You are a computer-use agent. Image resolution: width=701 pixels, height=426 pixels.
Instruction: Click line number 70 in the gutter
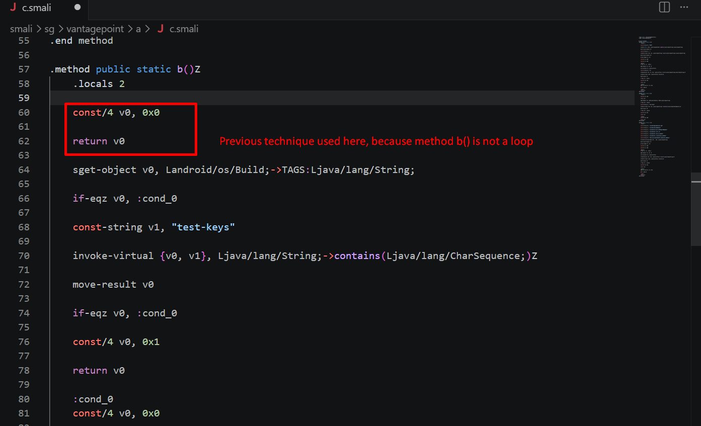click(24, 255)
